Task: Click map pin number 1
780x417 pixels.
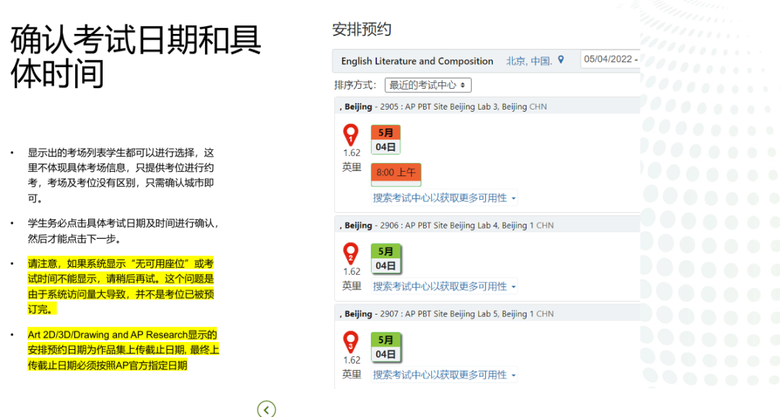Action: point(351,135)
